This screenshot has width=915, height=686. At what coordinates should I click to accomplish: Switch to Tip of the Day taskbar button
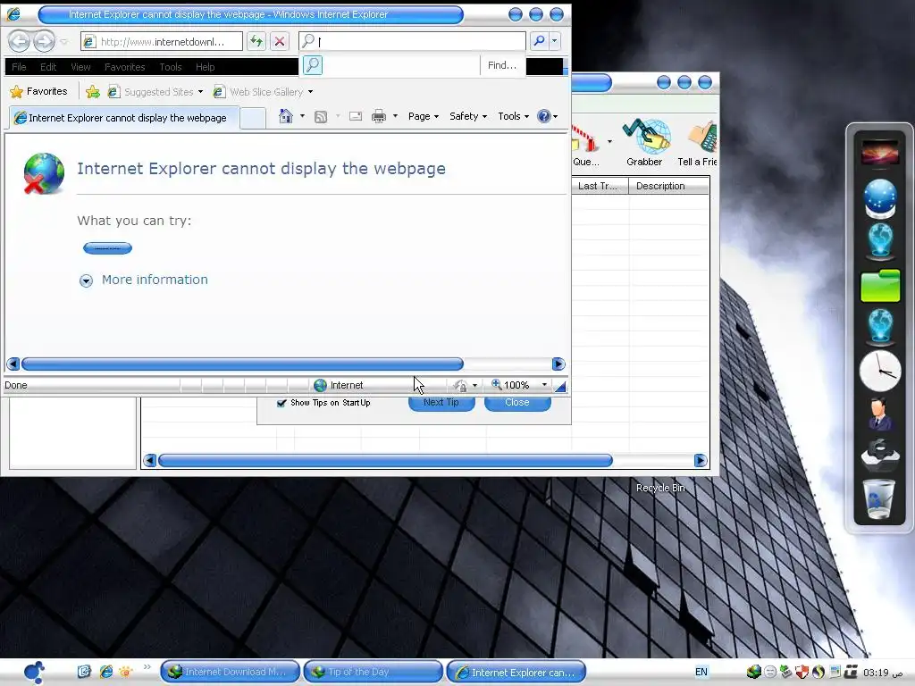tap(373, 672)
